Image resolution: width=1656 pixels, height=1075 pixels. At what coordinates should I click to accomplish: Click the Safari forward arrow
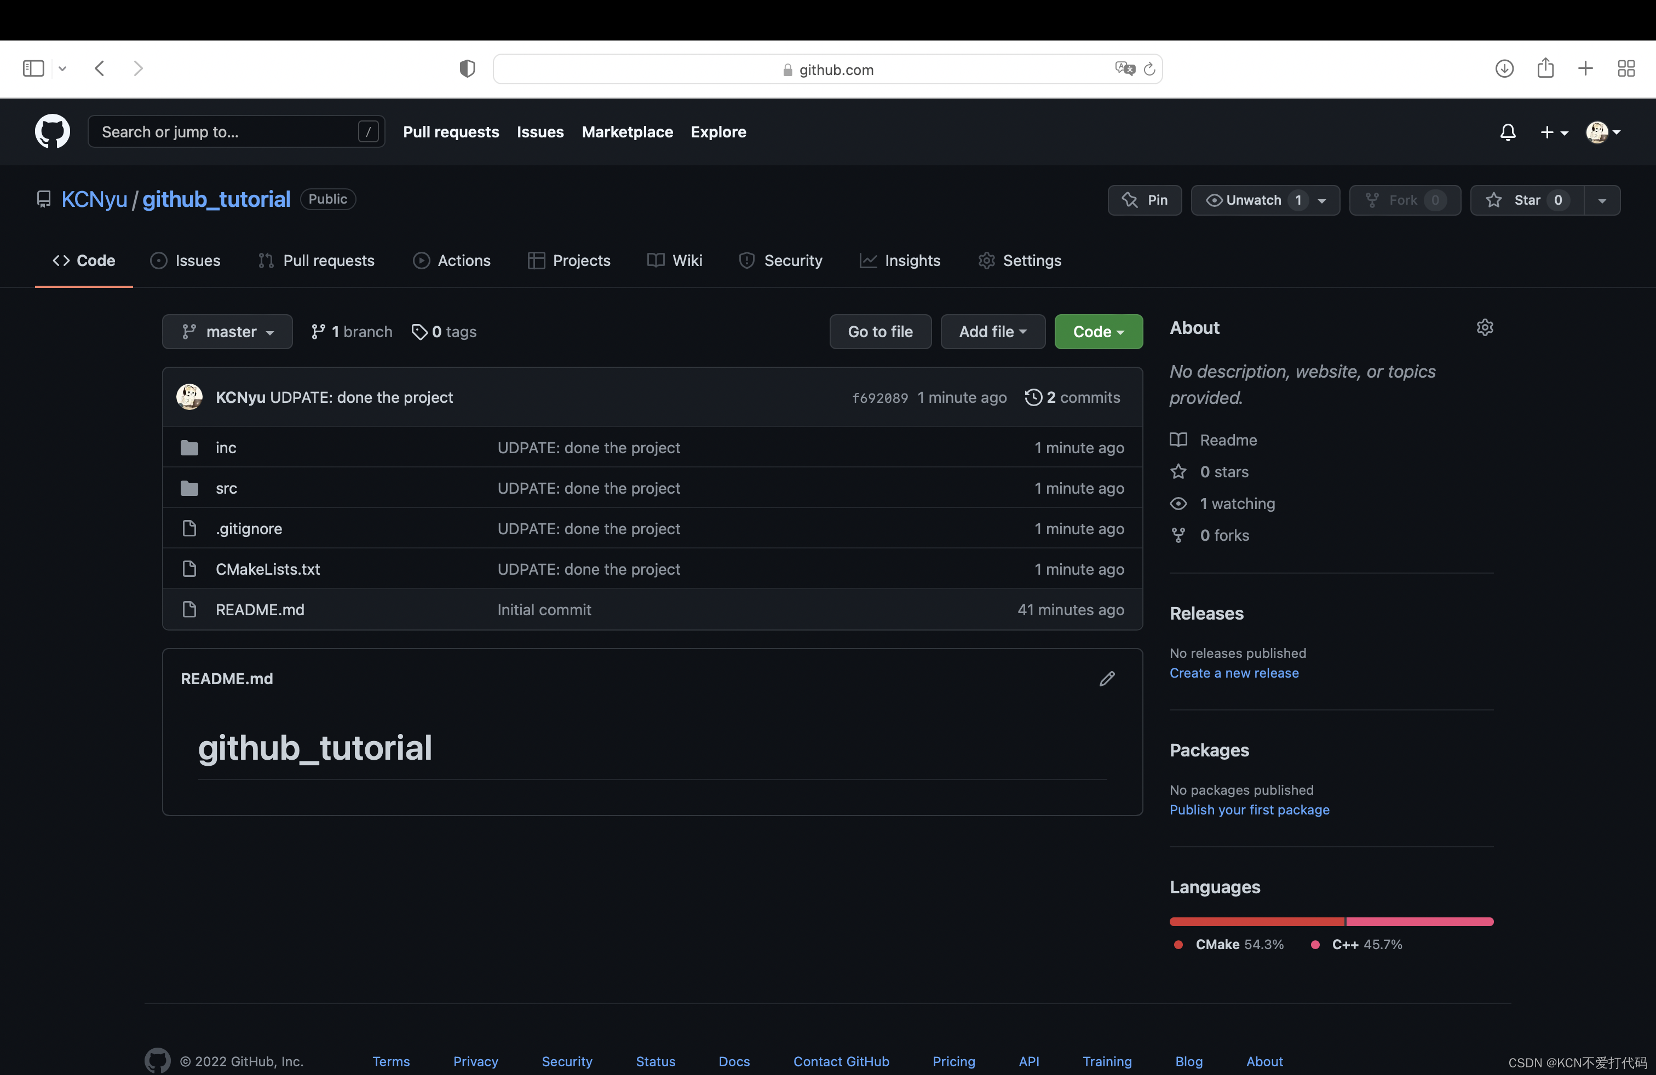click(138, 68)
